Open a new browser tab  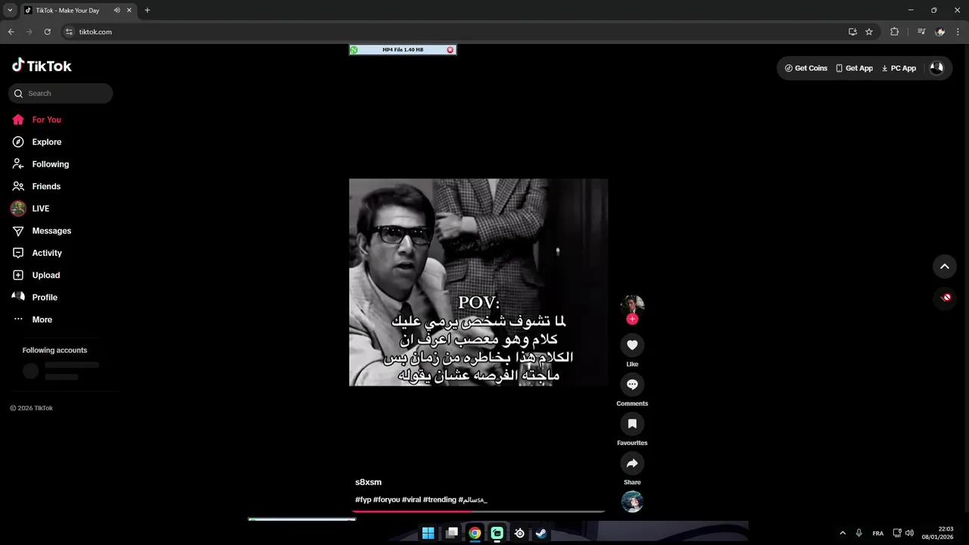(147, 11)
